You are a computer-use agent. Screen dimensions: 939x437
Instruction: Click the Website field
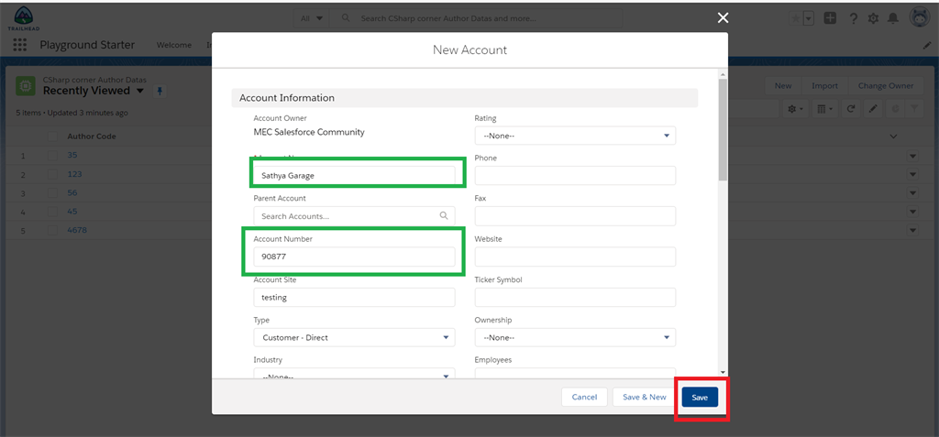pos(575,257)
